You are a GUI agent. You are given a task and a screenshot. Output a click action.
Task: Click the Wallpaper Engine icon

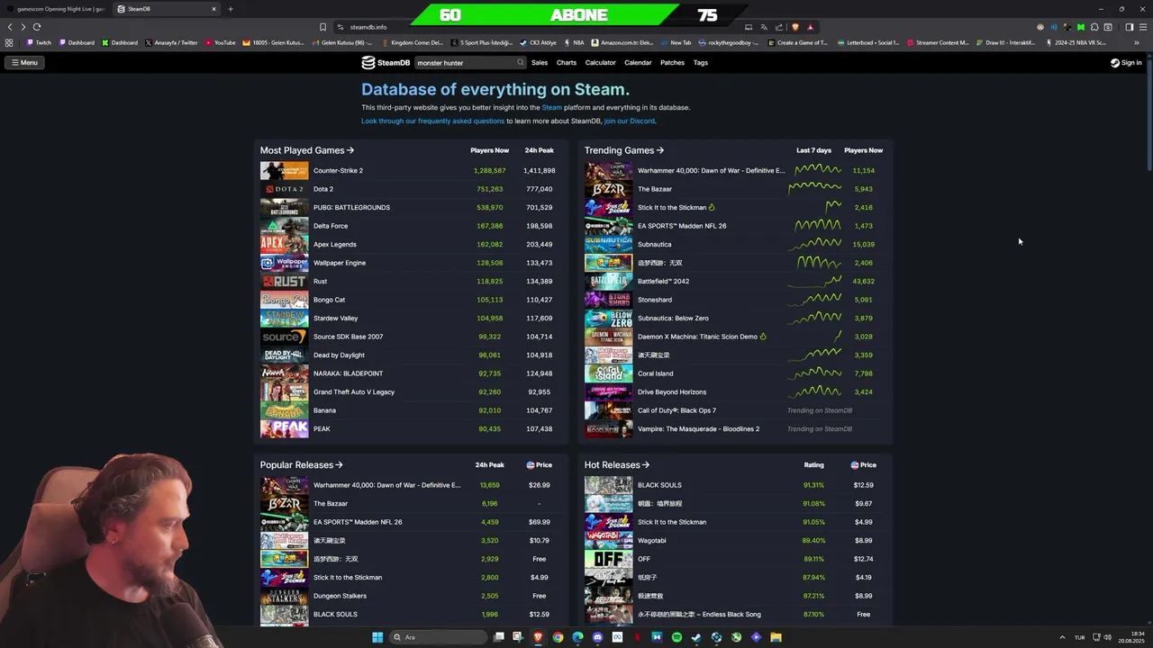284,263
